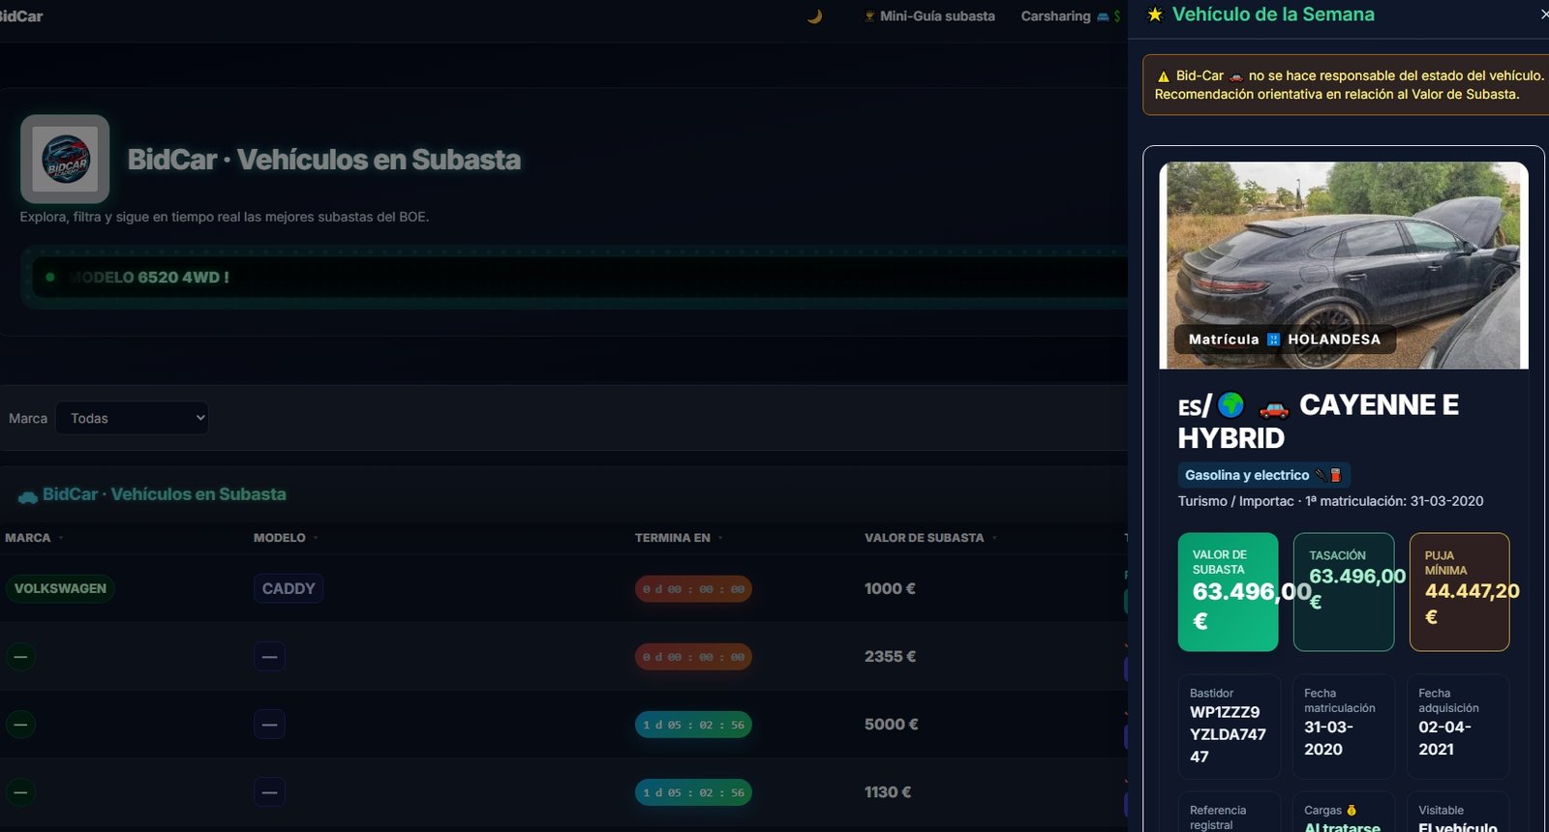1549x832 pixels.
Task: Select the green Valor de Subasta card
Action: (x=1228, y=591)
